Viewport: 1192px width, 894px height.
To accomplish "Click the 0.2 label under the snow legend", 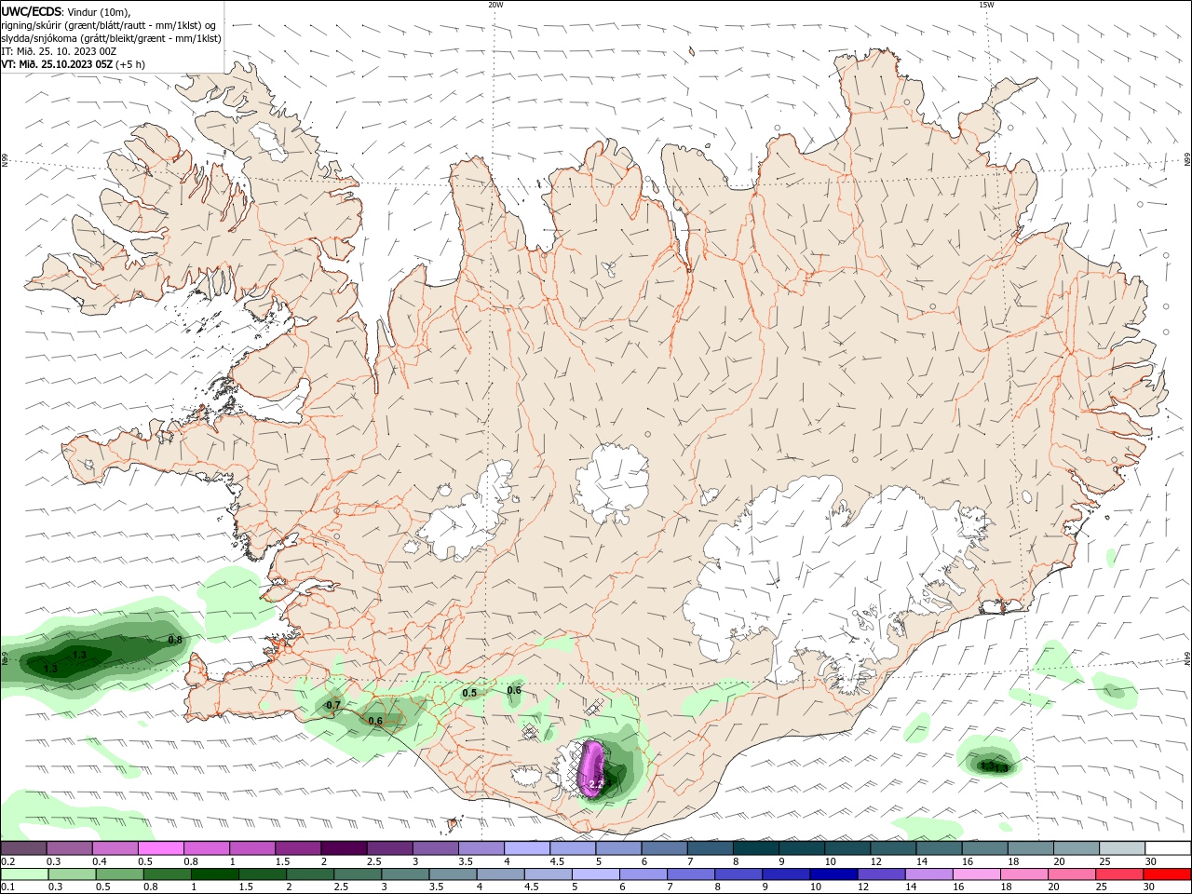I will point(7,861).
